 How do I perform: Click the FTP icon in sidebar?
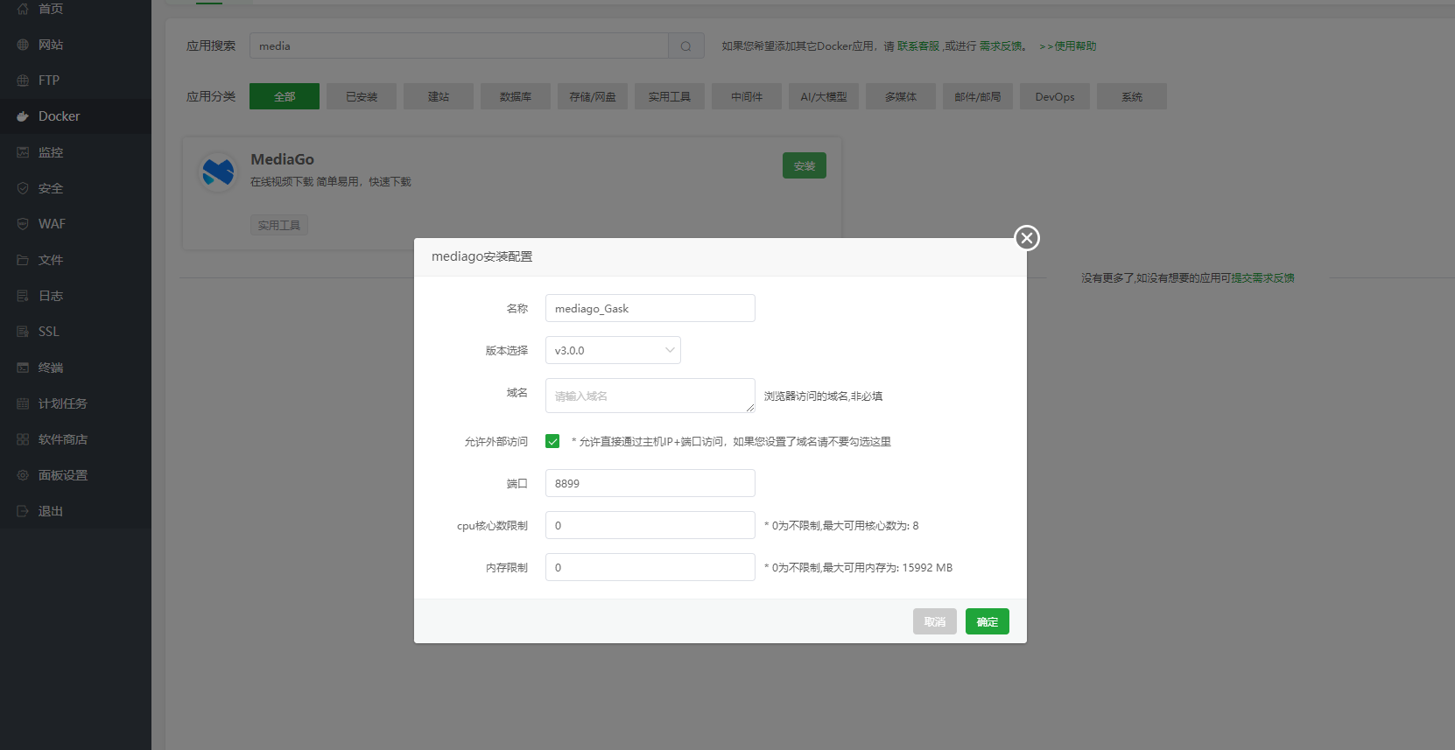pyautogui.click(x=23, y=81)
